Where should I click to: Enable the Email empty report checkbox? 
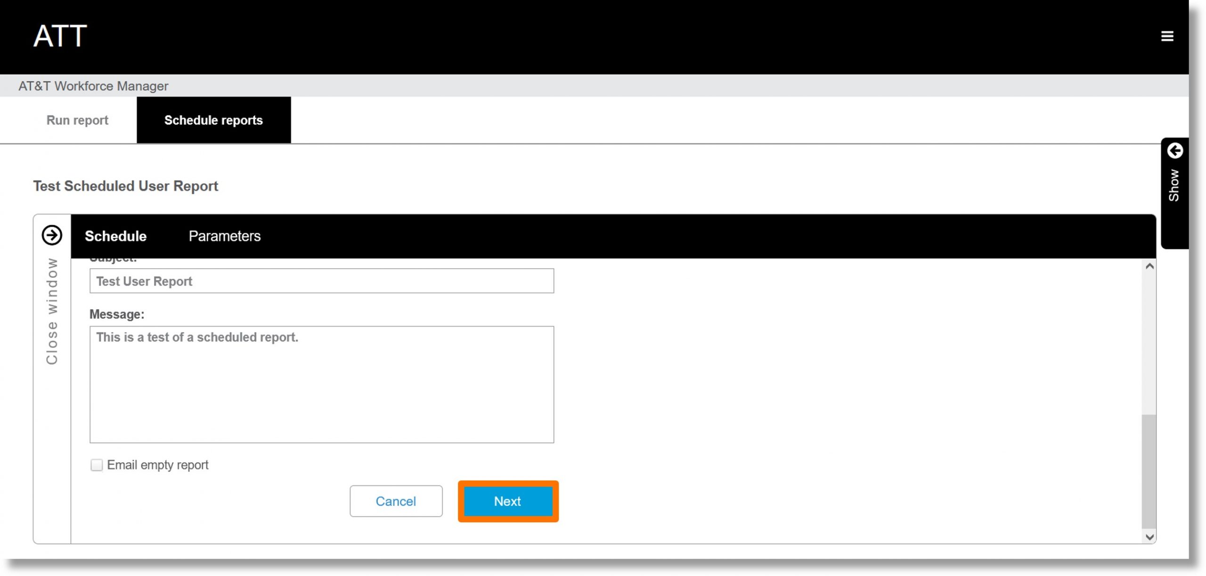(x=97, y=464)
